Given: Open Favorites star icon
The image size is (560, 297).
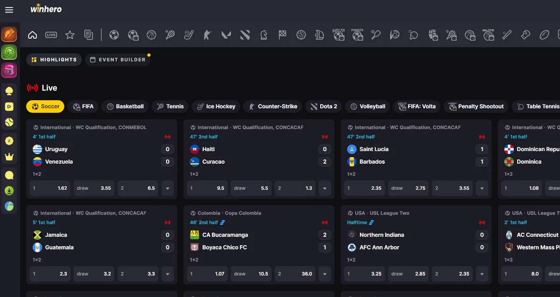Looking at the screenshot, I should (70, 35).
